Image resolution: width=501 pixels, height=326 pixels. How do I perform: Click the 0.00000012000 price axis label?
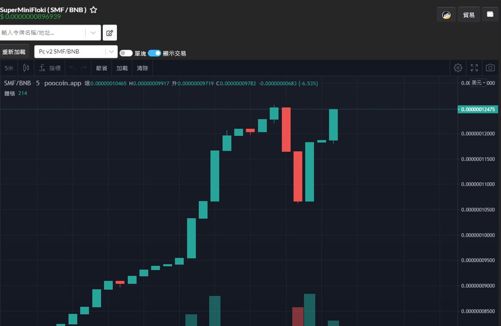[x=478, y=134]
